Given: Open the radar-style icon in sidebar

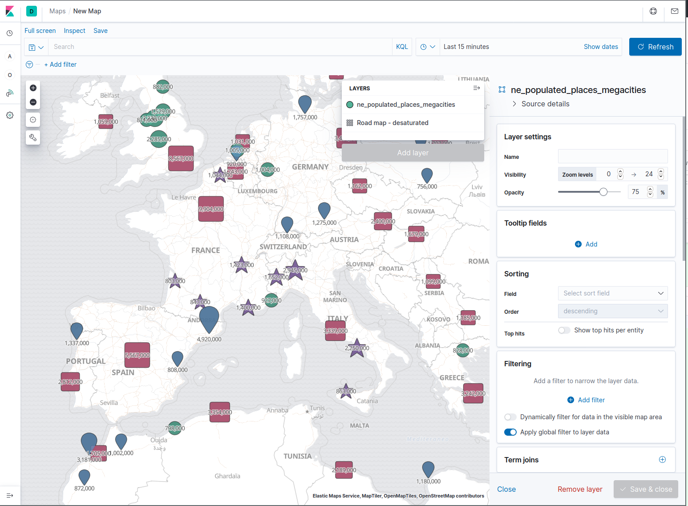Looking at the screenshot, I should click(x=10, y=93).
